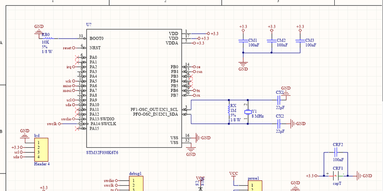The image size is (383, 191).
Task: Click the +3.3 port above CM1
Action: tap(243, 28)
